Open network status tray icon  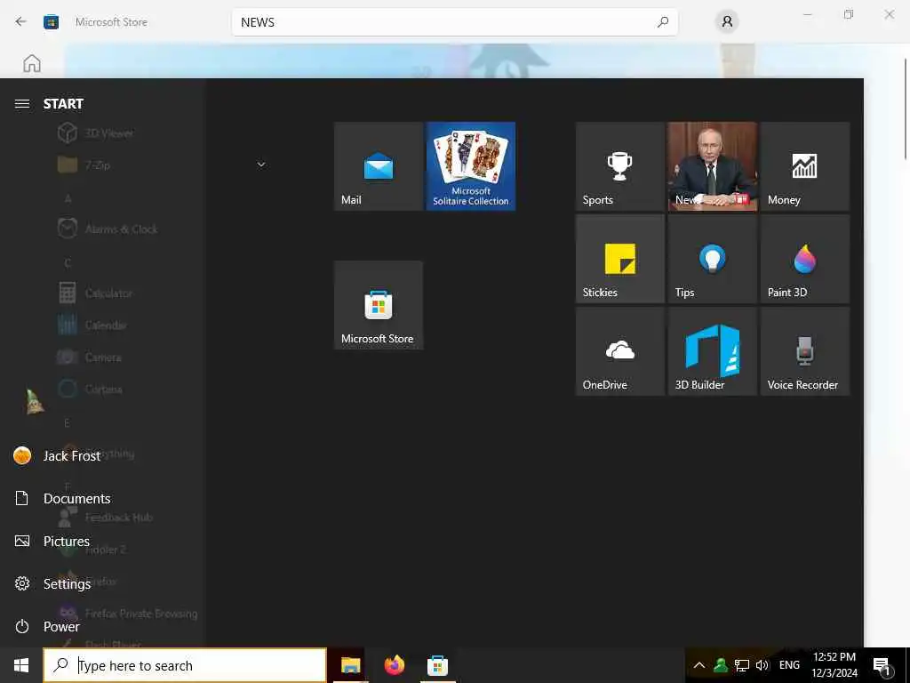(x=742, y=665)
